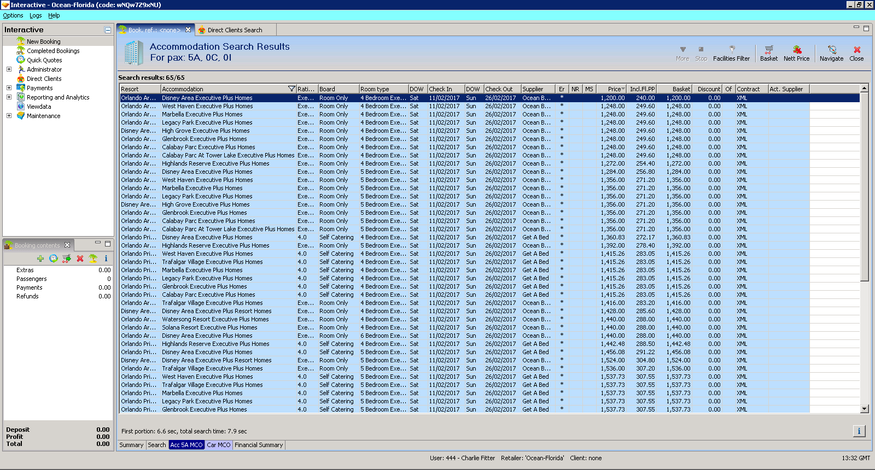The image size is (875, 470).
Task: Close the Book. ref. tab
Action: [x=188, y=30]
